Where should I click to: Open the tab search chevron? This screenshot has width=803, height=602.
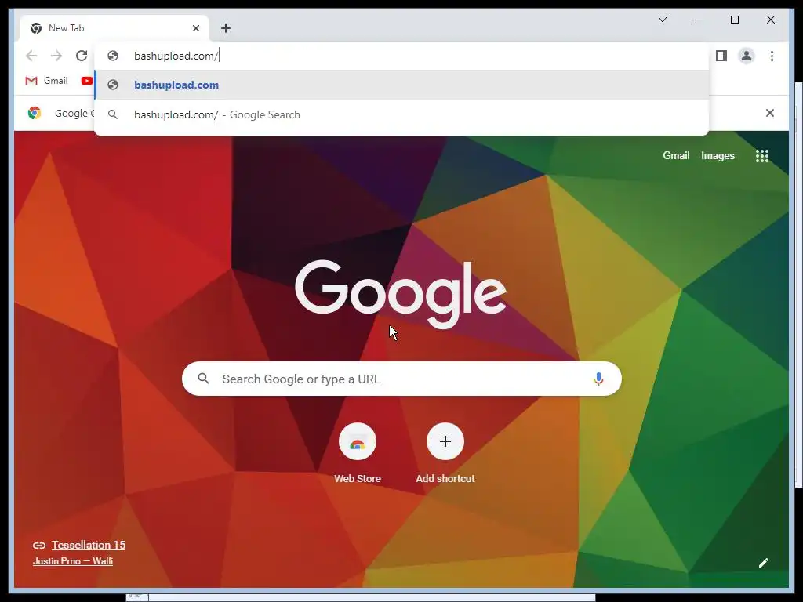(x=662, y=20)
